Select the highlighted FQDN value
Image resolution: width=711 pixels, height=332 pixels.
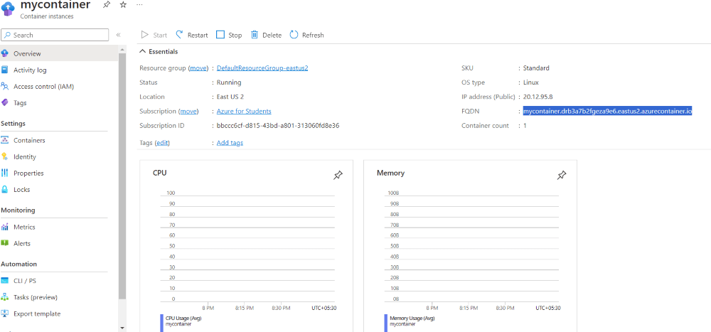(607, 111)
